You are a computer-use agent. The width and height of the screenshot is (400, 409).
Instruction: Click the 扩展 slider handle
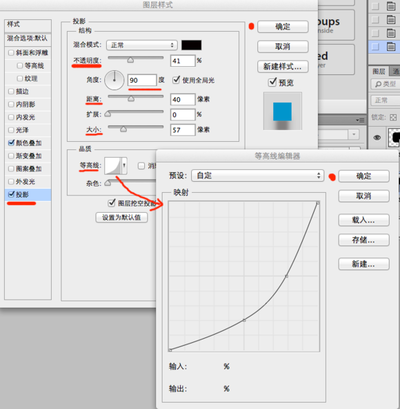[x=108, y=114]
